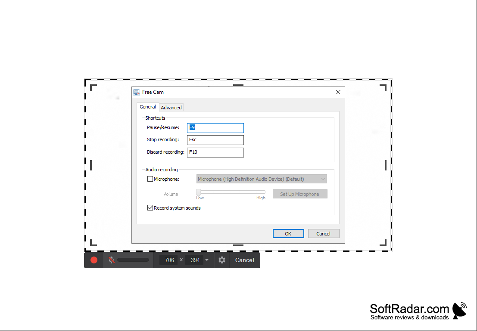The image size is (477, 331).
Task: Toggle the muted microphone icon in recording toolbar
Action: coord(112,260)
